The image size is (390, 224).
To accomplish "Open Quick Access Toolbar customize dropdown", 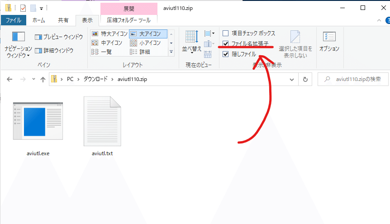I will pos(41,9).
